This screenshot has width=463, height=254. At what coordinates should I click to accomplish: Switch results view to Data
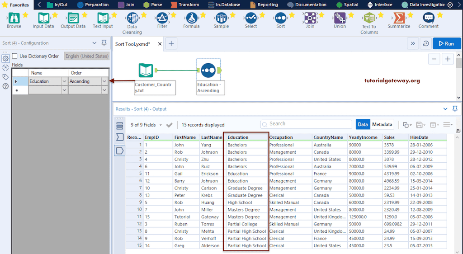(x=363, y=125)
